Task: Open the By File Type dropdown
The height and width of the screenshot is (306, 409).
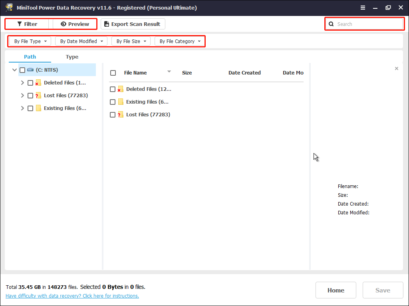Action: click(x=30, y=41)
